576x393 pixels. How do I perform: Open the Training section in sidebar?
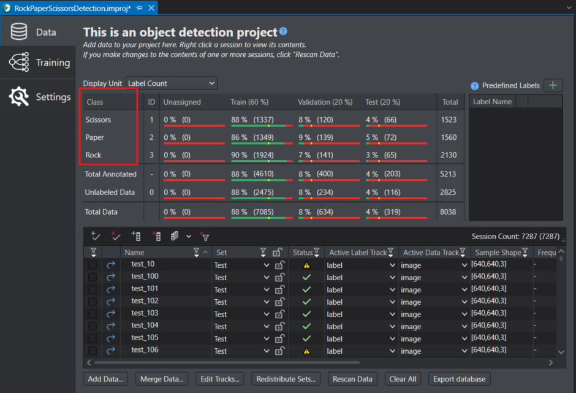click(40, 63)
